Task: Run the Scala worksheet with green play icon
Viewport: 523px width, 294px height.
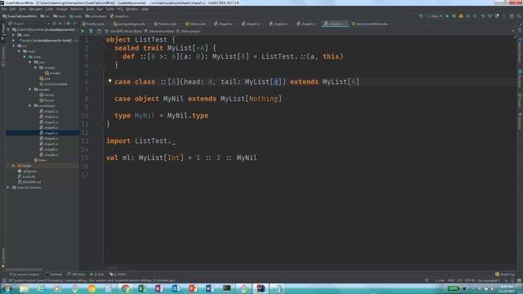Action: 83,31
